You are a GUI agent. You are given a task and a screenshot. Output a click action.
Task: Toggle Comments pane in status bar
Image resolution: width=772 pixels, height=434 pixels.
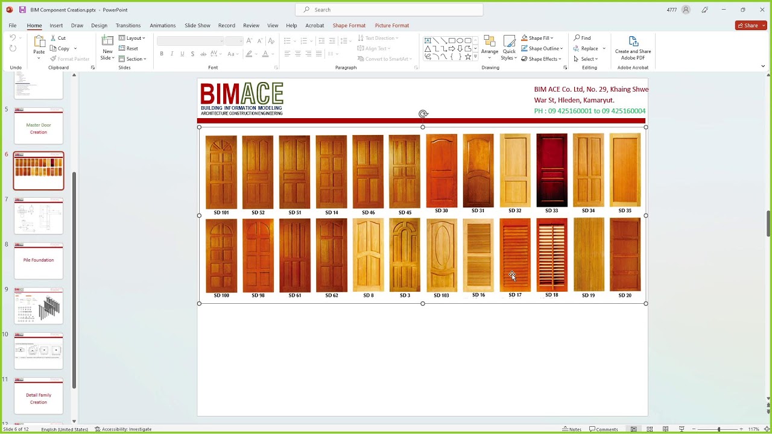604,429
